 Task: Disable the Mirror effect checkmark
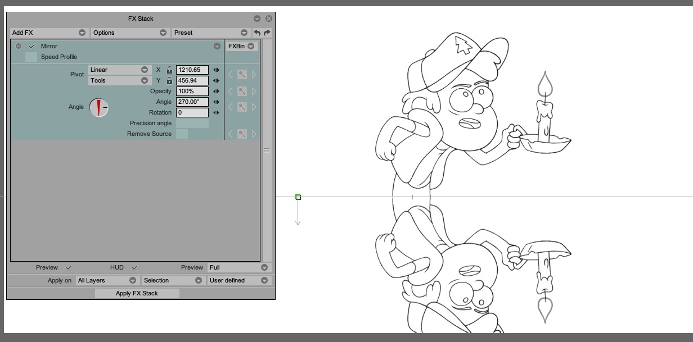coord(31,46)
